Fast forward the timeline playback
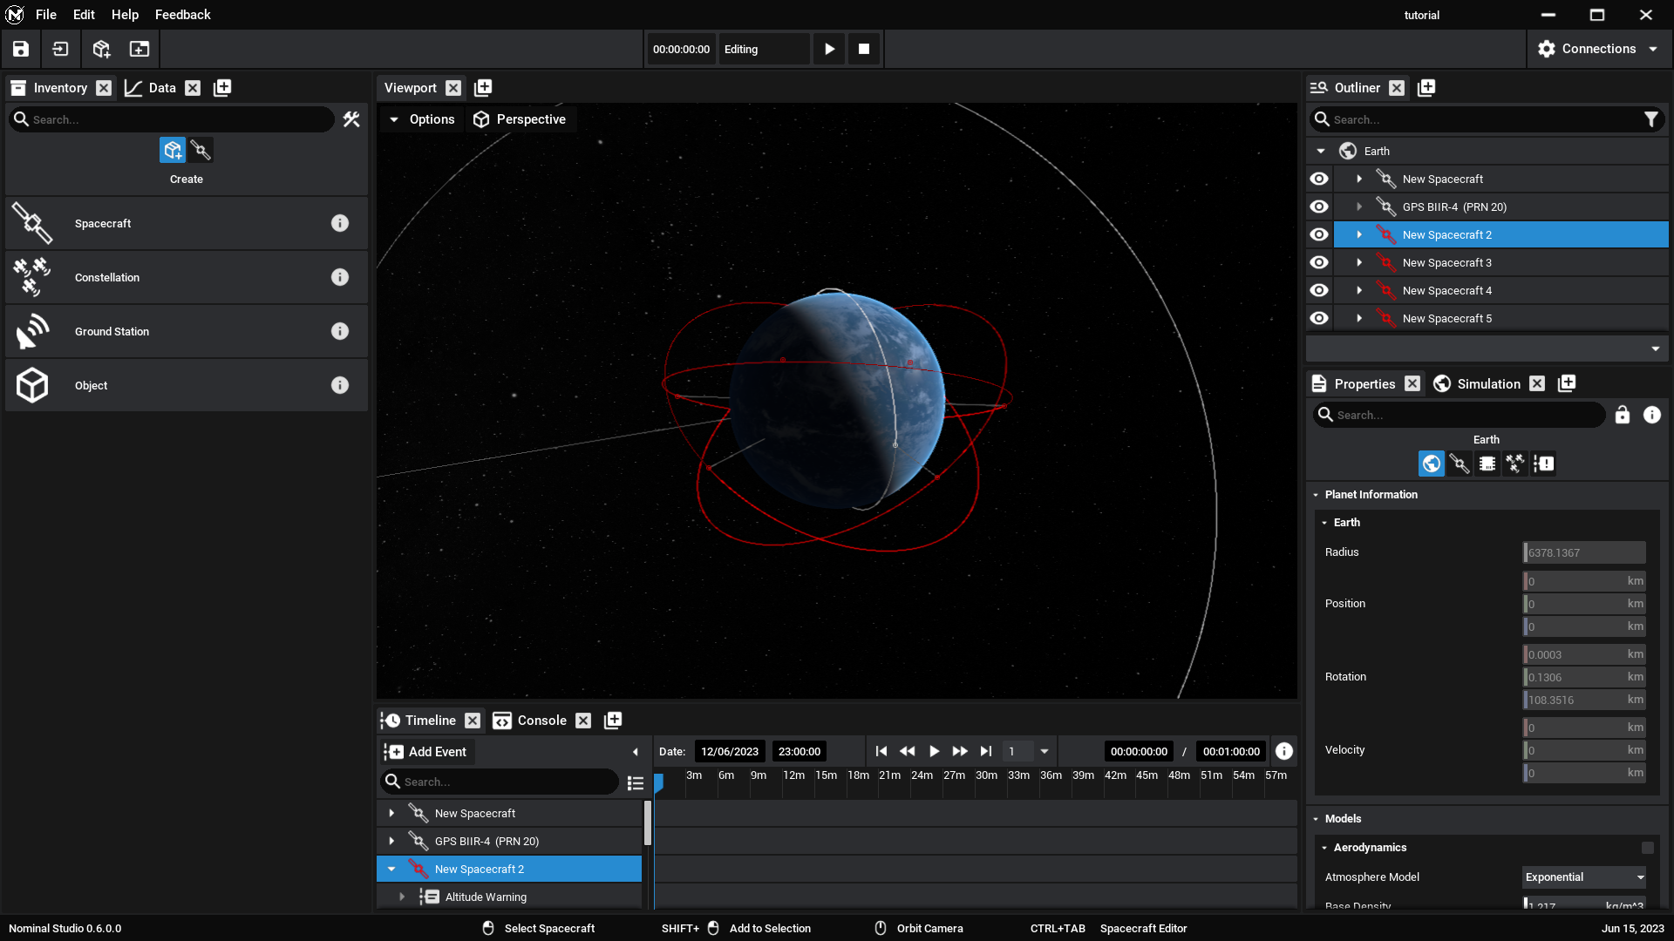Viewport: 1674px width, 941px height. pyautogui.click(x=960, y=751)
